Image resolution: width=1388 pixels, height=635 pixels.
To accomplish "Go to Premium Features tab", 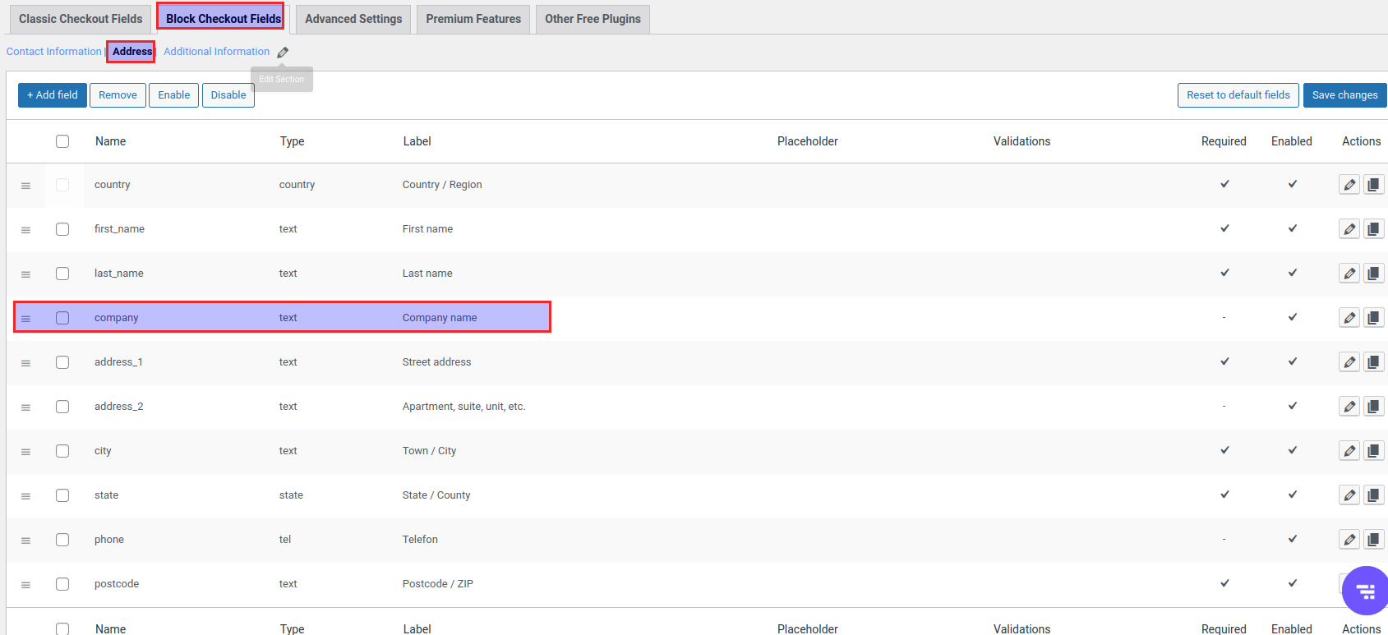I will 473,19.
